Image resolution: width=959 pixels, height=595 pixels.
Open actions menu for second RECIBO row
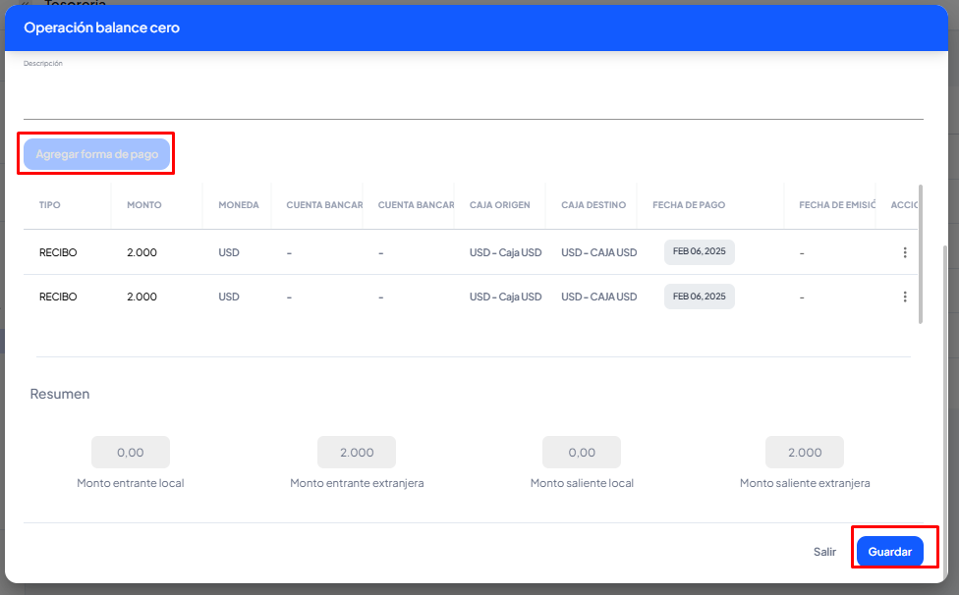point(904,297)
